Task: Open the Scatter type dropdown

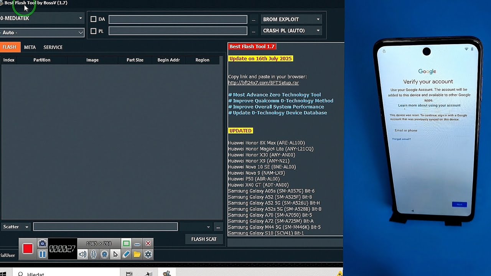Action: click(x=16, y=227)
